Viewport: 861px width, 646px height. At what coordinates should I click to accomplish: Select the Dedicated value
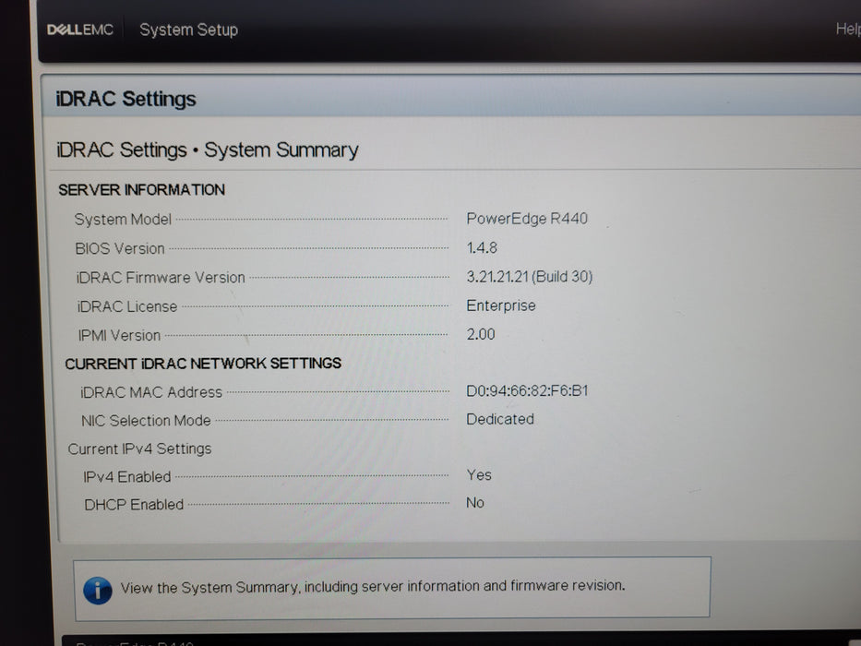[x=499, y=419]
